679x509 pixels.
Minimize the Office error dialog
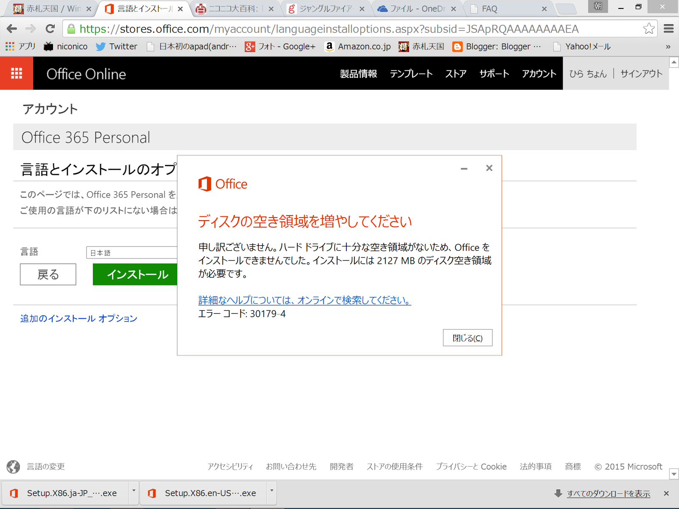pos(464,169)
